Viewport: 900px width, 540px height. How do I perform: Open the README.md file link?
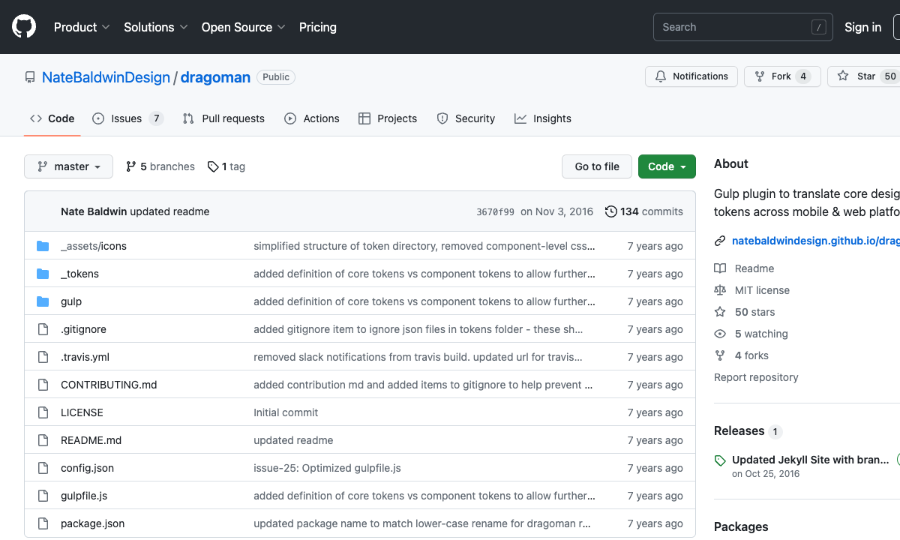point(91,440)
